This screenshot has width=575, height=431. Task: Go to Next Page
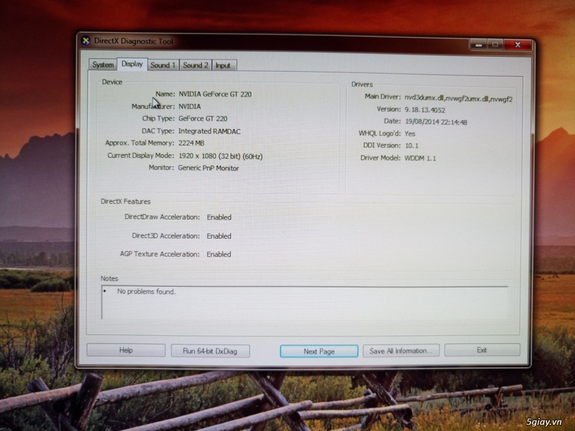[x=319, y=351]
